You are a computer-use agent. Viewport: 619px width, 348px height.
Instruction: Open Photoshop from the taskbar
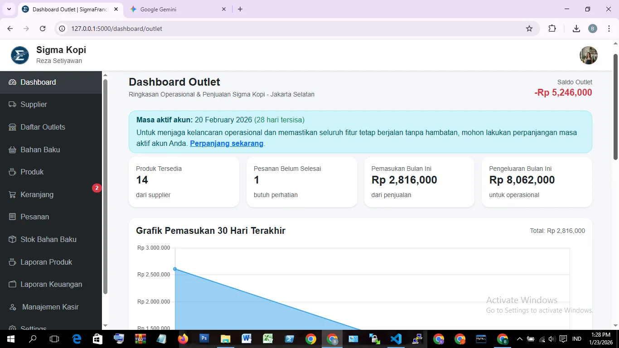coord(204,339)
